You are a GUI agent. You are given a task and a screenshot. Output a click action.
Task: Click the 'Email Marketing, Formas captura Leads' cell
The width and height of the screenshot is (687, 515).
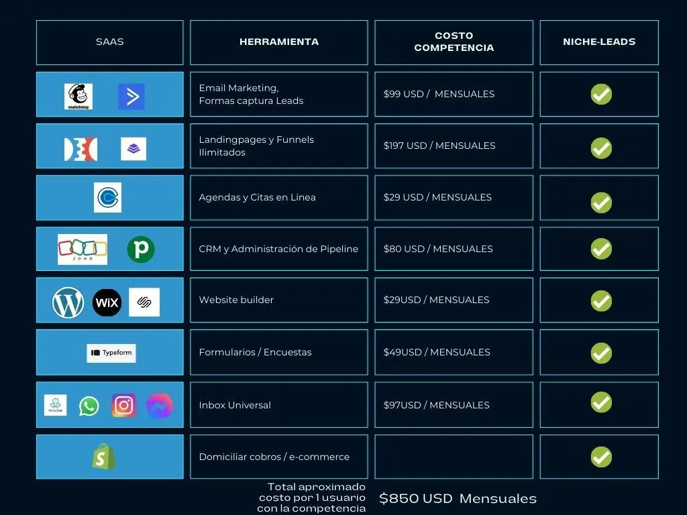(279, 94)
